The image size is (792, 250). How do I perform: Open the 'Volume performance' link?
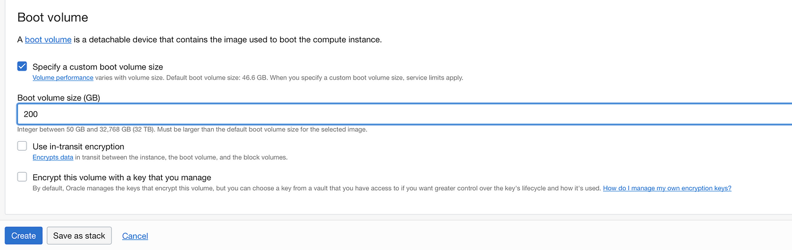pos(63,77)
